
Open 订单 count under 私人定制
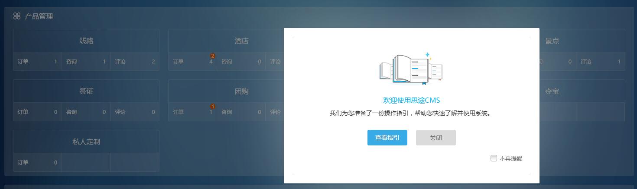37,163
